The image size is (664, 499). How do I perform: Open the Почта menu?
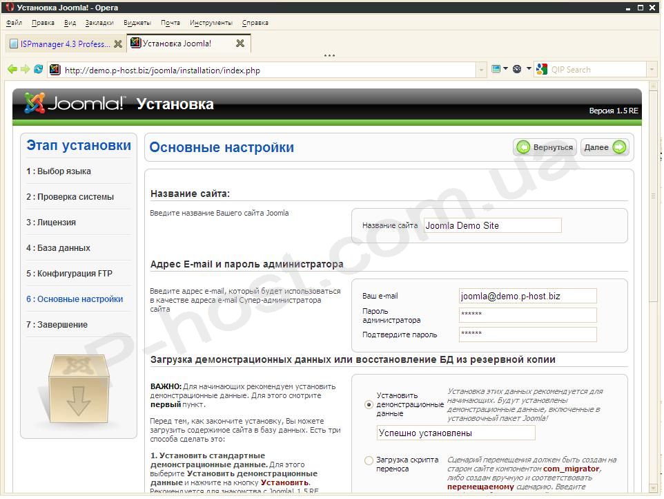tap(170, 23)
